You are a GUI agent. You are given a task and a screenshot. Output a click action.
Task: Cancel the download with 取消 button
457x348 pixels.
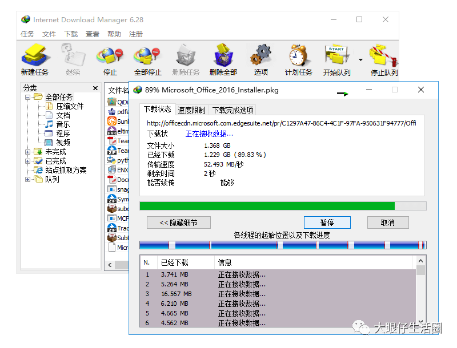pyautogui.click(x=388, y=222)
